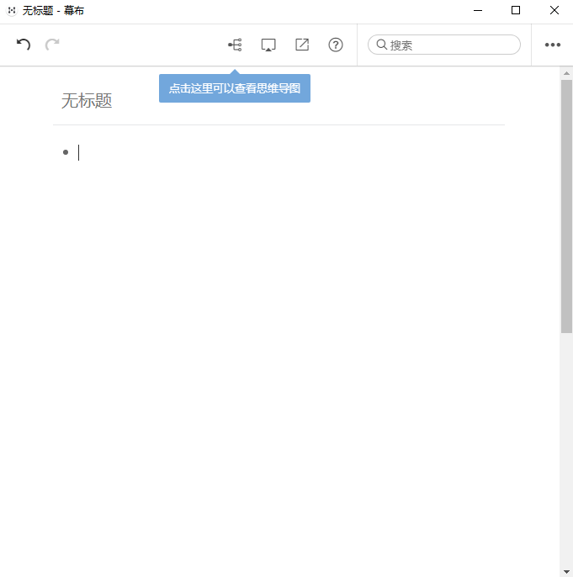573x577 pixels.
Task: Click the first outline bullet dot
Action: (66, 152)
